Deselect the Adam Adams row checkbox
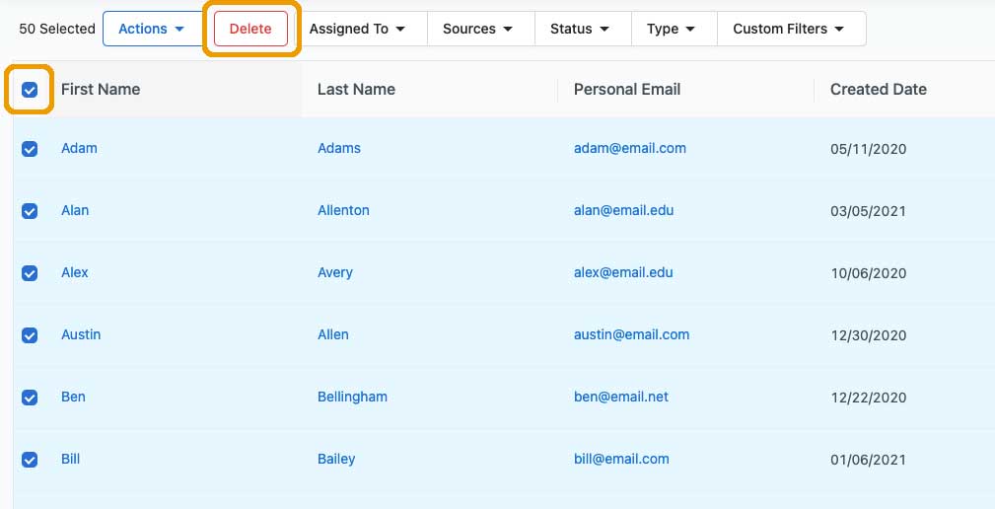 (x=30, y=149)
